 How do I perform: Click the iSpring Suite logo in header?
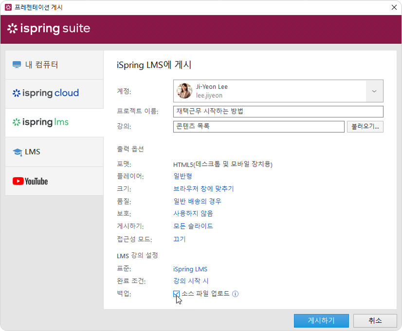49,29
